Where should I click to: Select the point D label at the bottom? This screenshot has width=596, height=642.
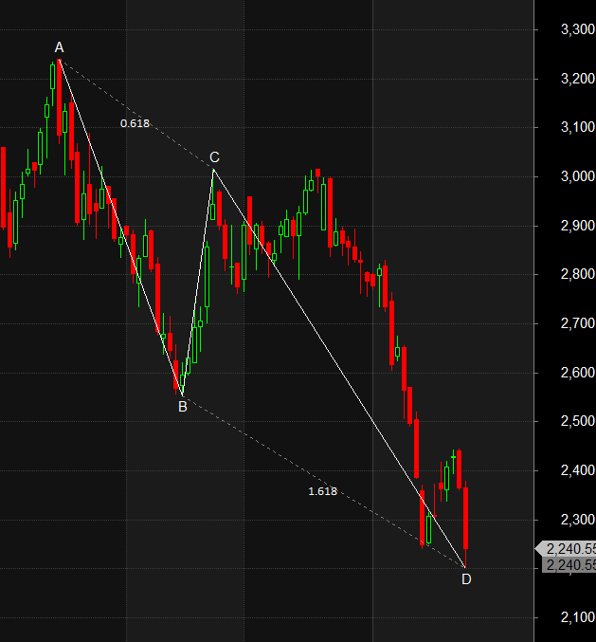(465, 578)
